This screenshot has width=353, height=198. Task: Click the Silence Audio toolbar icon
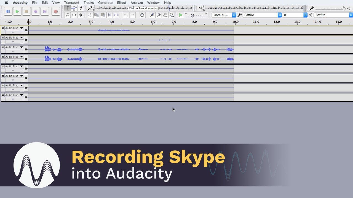pyautogui.click(x=116, y=15)
